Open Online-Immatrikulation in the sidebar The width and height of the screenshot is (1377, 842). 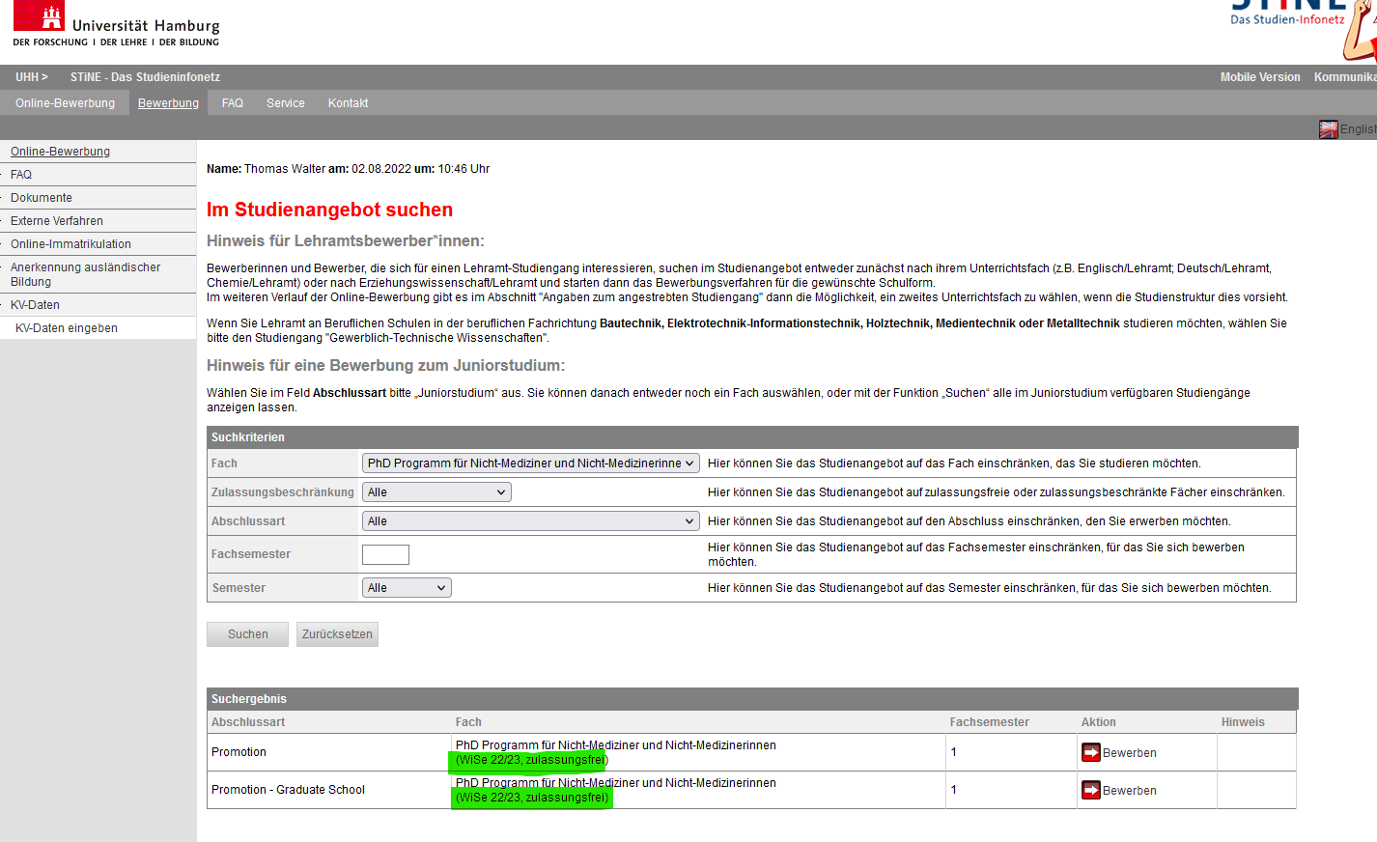[x=70, y=244]
